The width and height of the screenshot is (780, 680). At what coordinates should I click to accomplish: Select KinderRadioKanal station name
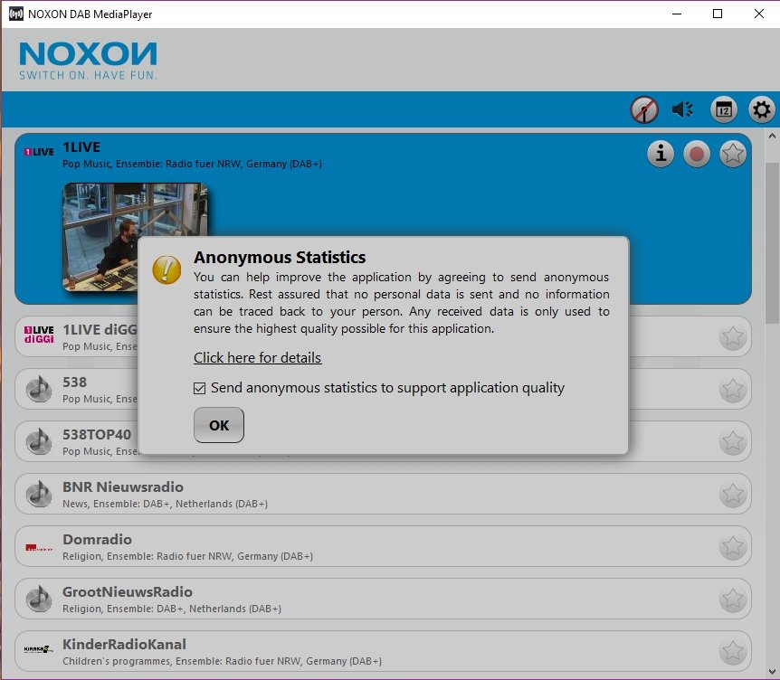[x=124, y=644]
